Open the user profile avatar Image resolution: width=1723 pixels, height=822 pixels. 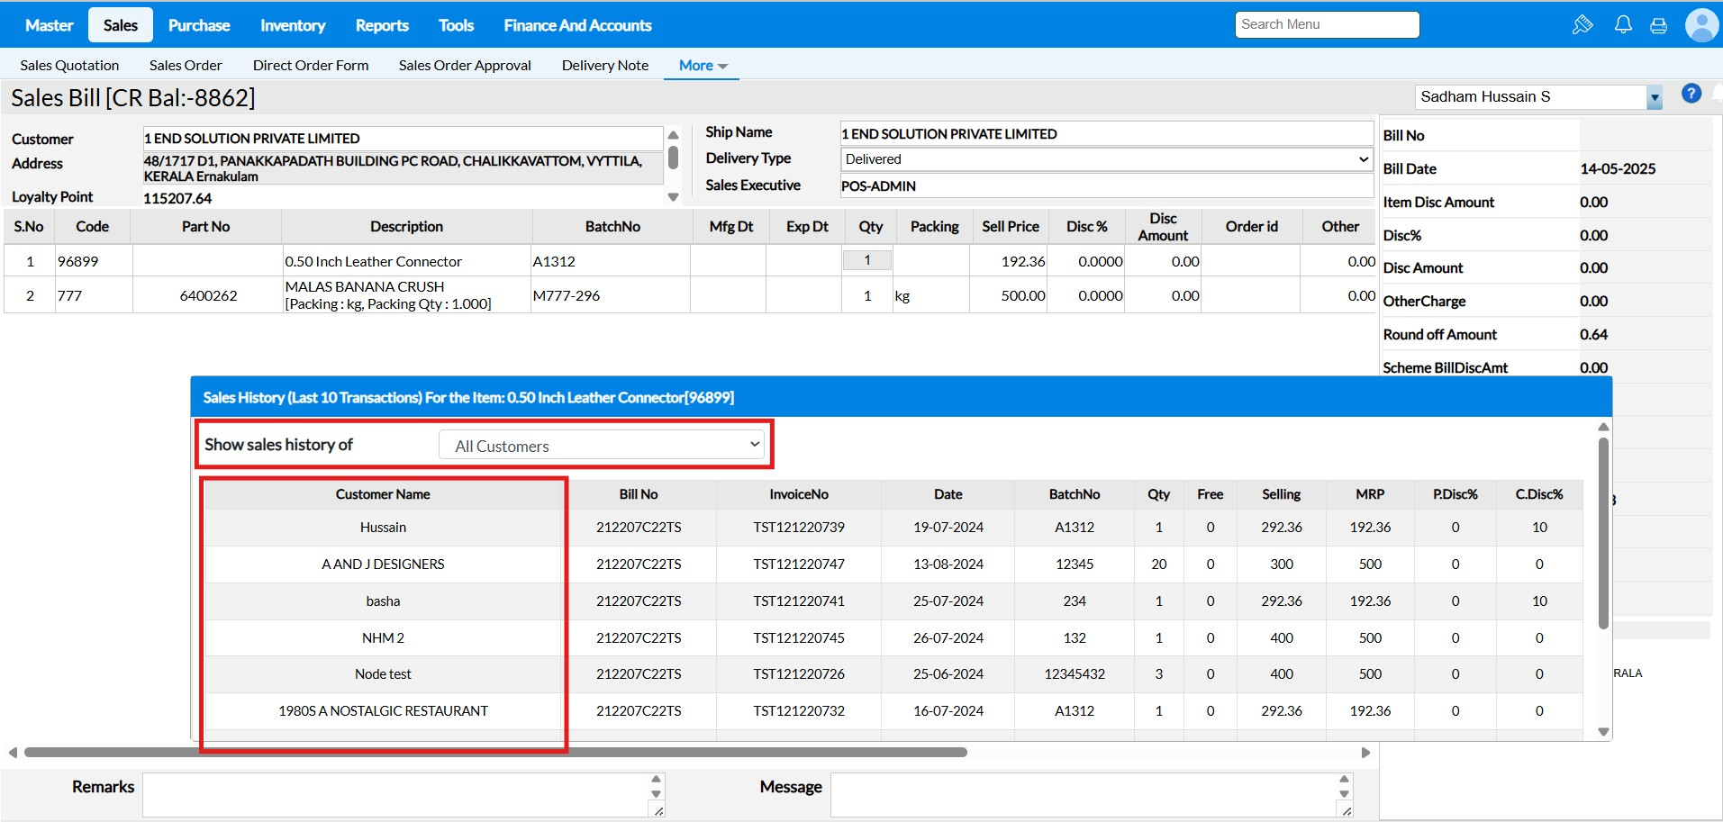coord(1701,25)
